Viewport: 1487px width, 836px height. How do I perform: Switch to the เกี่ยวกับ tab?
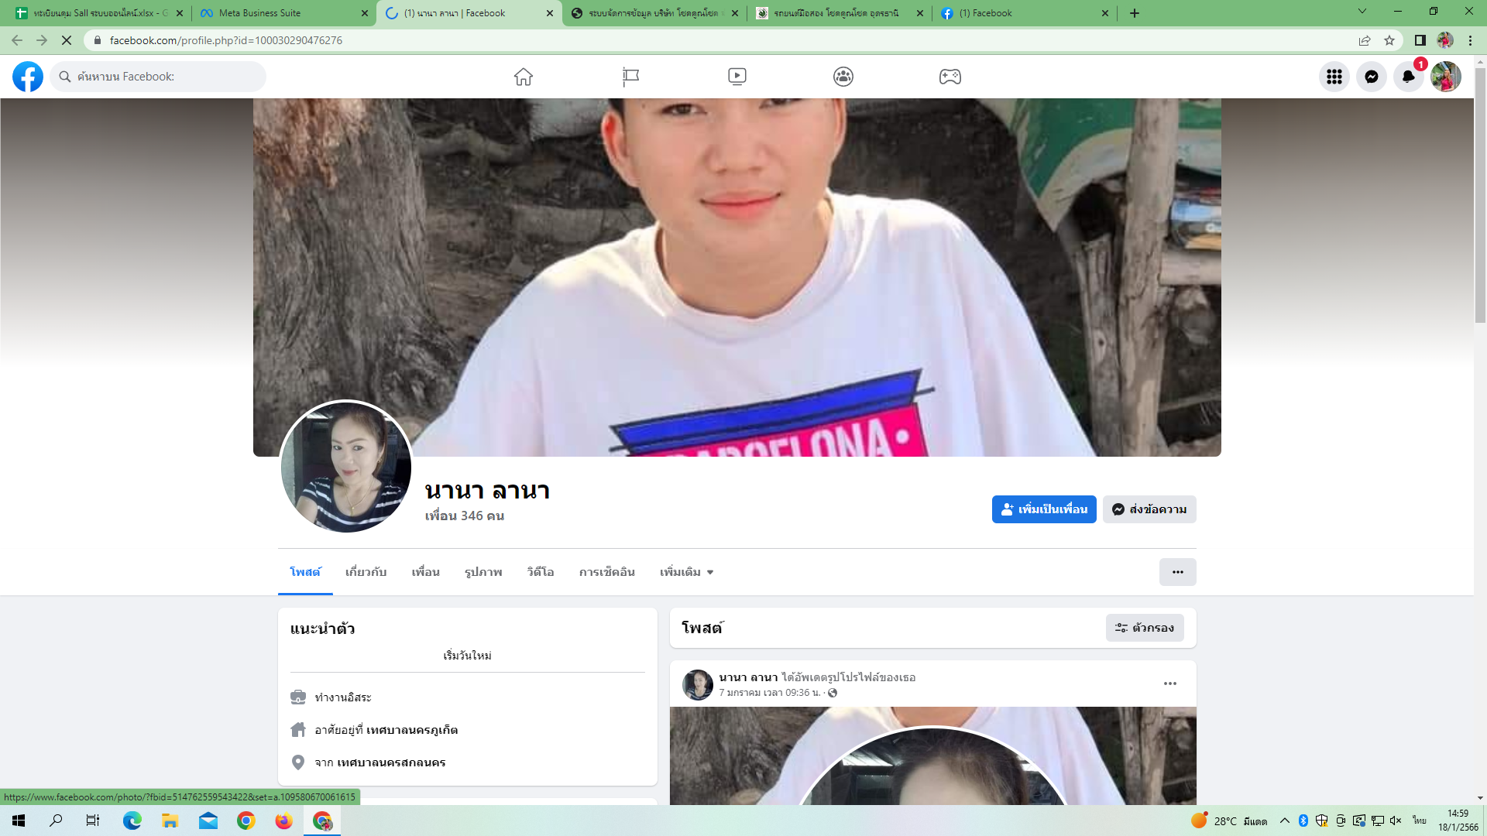click(x=366, y=572)
